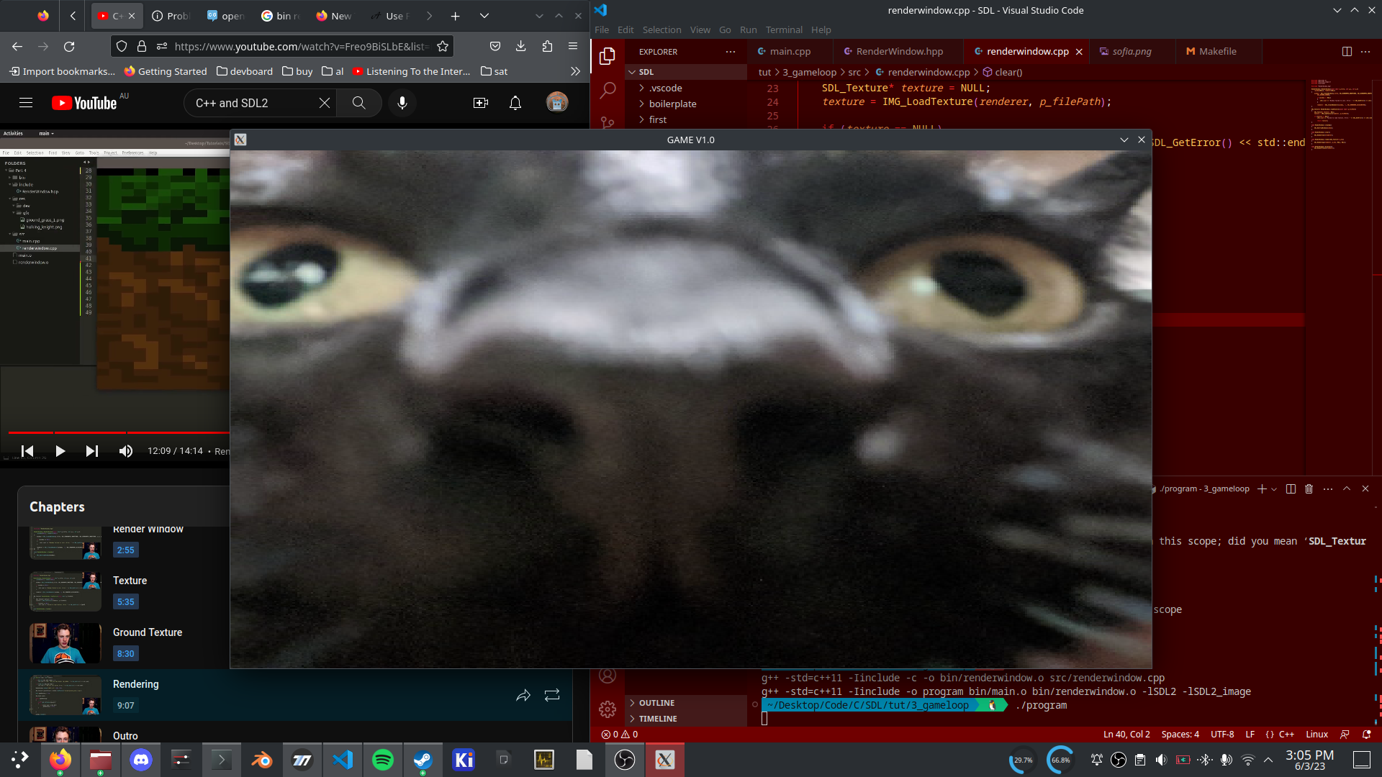The image size is (1382, 777).
Task: Toggle the chapter loop button
Action: click(x=552, y=695)
